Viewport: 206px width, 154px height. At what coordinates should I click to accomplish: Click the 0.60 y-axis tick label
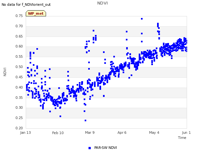tap(19, 46)
